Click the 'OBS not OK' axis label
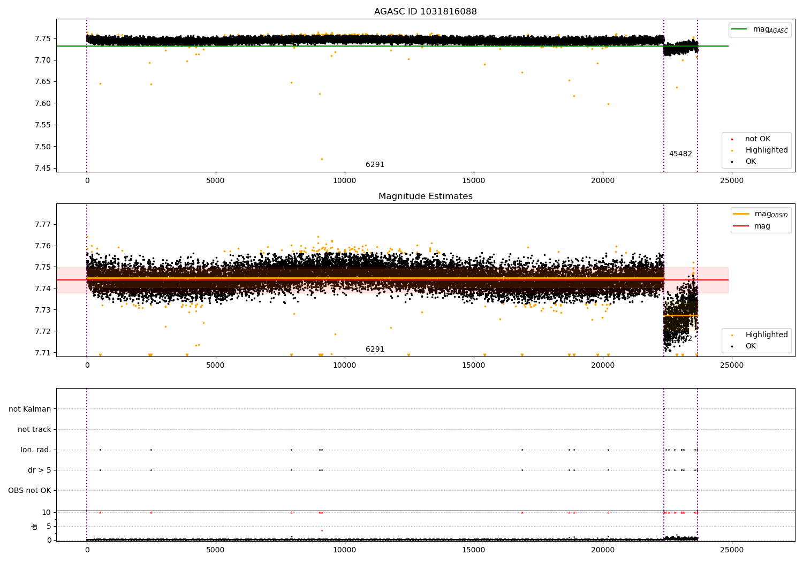 click(29, 491)
